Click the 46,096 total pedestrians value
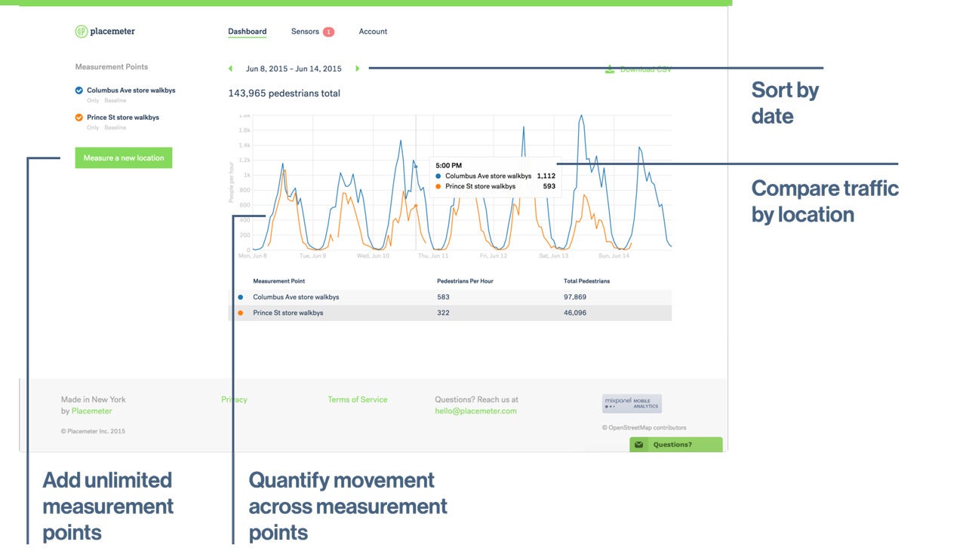 pos(575,313)
